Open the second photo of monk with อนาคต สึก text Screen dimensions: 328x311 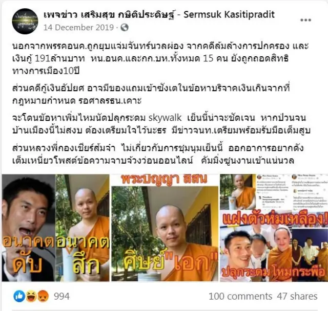click(83, 228)
